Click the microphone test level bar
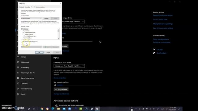 [x=79, y=85]
